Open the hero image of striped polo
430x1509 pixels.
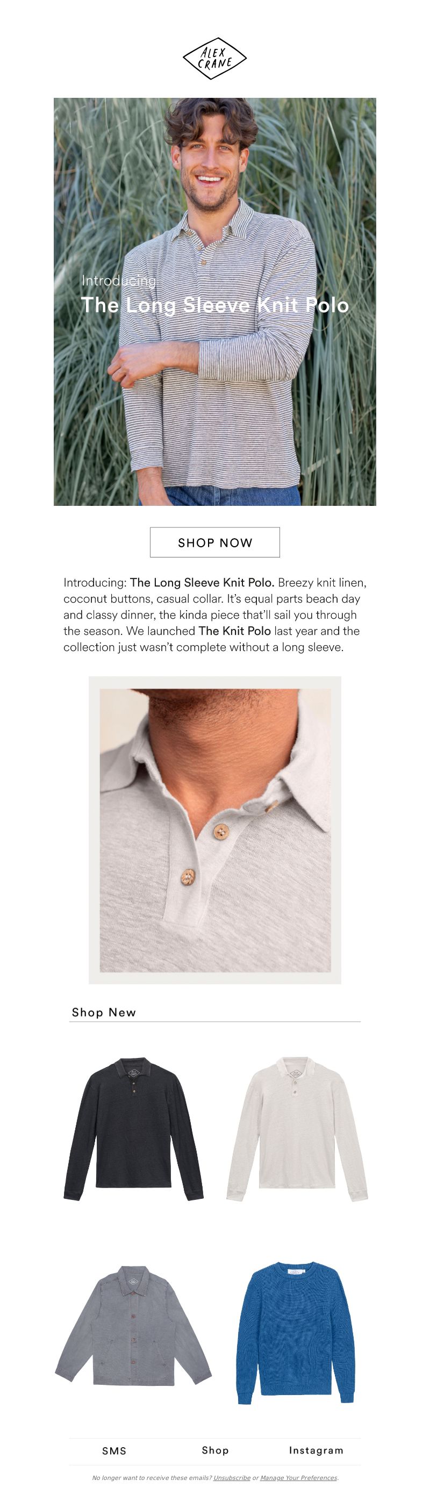pos(215,302)
